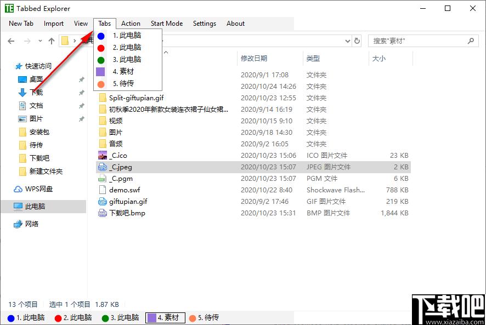Sort by 修改日期 column header
The height and width of the screenshot is (325, 486).
(x=254, y=58)
